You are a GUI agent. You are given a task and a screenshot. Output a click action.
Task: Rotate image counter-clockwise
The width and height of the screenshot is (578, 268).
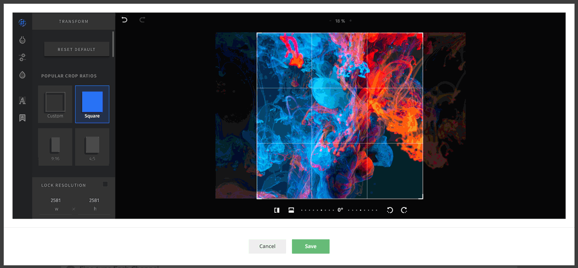(x=390, y=210)
